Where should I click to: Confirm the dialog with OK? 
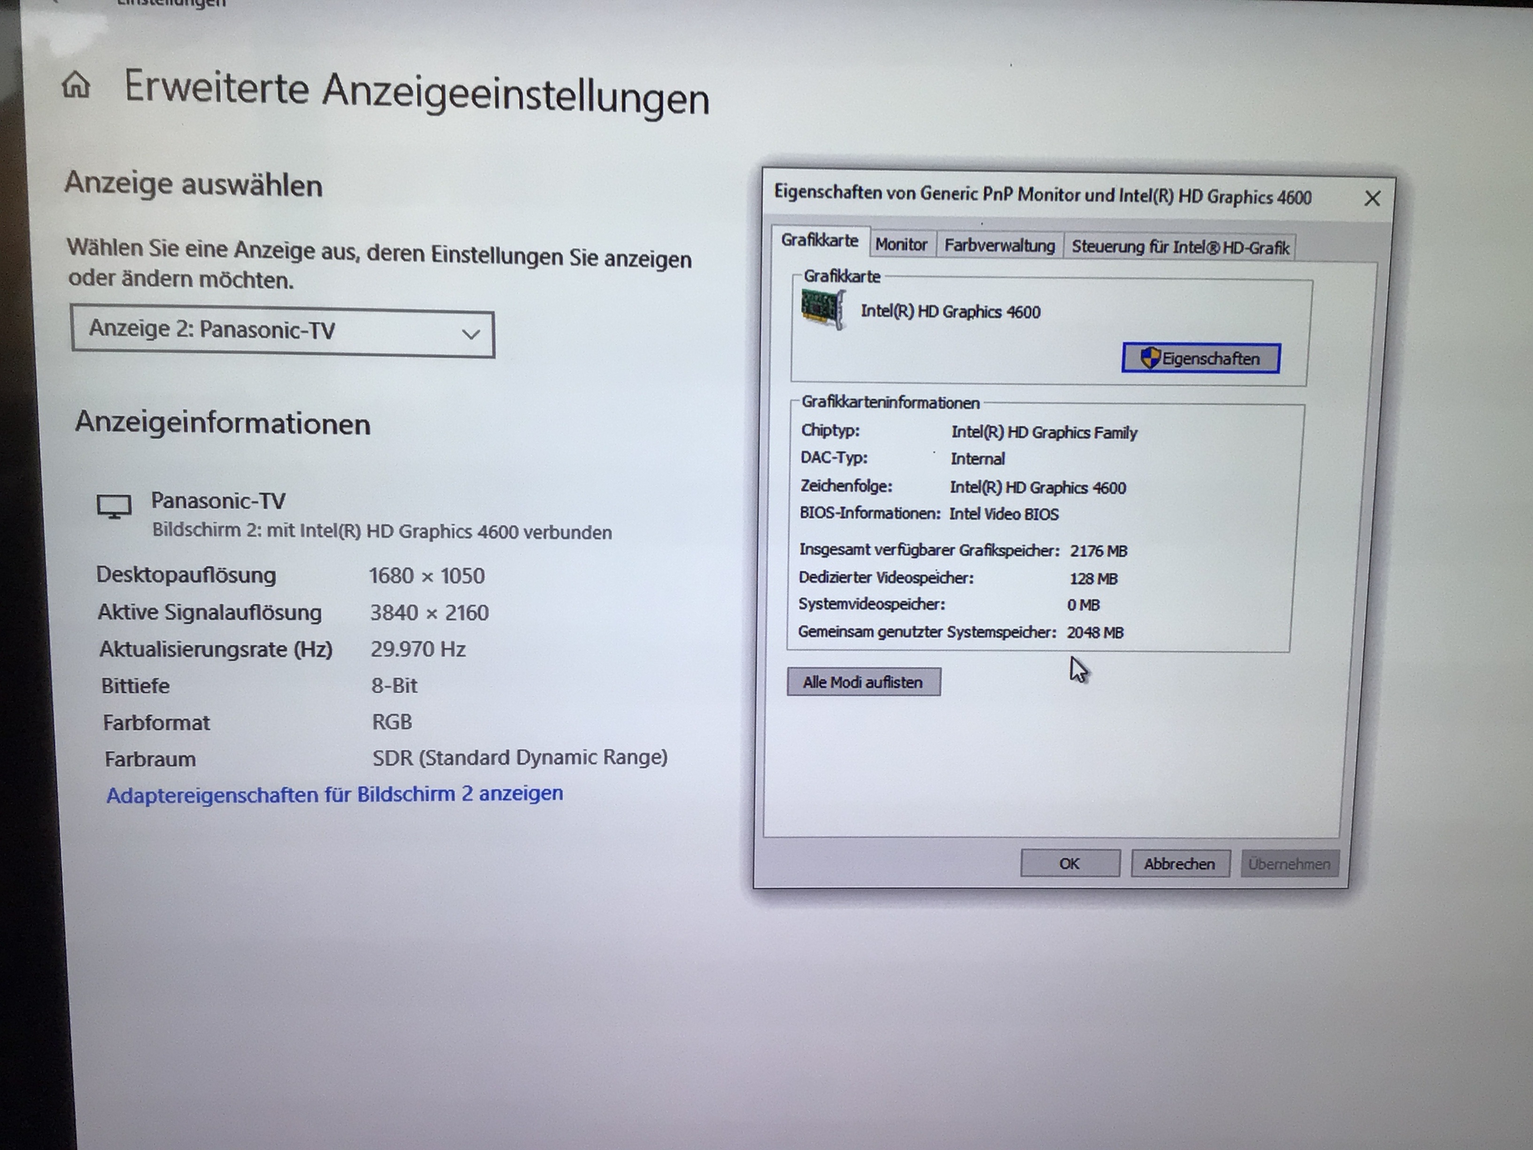[x=1068, y=864]
